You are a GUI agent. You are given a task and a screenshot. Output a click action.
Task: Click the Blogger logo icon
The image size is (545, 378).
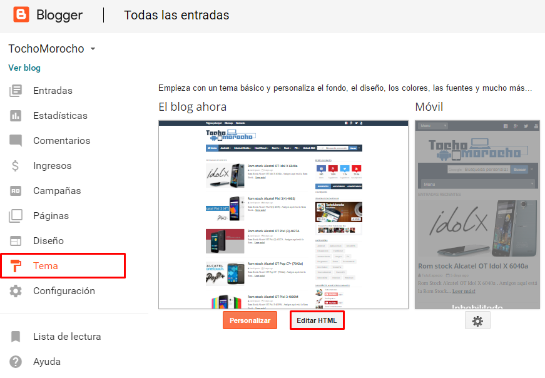tap(21, 14)
